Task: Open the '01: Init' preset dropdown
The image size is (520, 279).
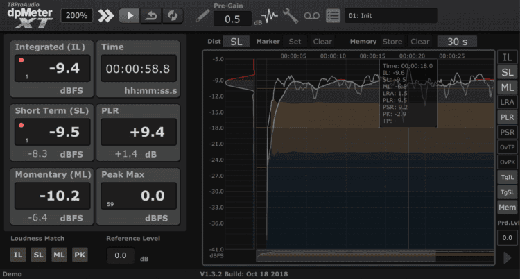Action: pos(391,15)
